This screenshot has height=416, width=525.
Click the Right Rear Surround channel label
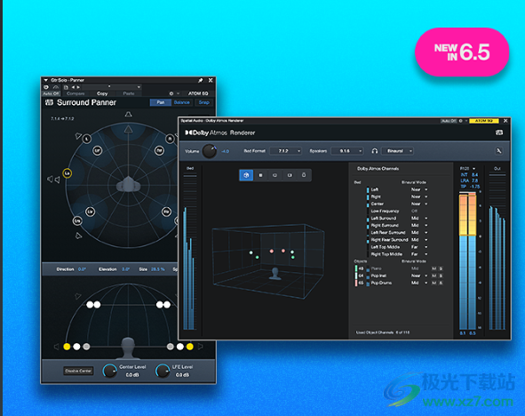coord(389,240)
